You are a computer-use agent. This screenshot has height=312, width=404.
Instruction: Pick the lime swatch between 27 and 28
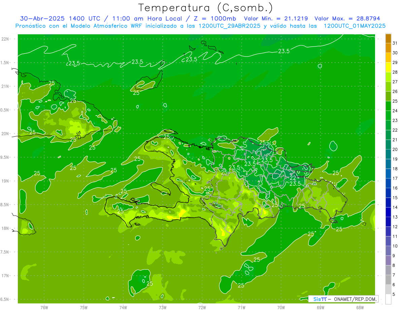coord(388,77)
